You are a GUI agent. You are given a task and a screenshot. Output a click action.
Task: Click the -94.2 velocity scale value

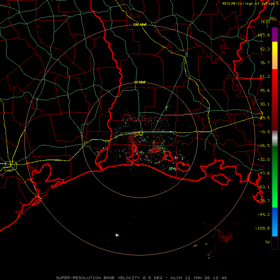tap(264, 214)
